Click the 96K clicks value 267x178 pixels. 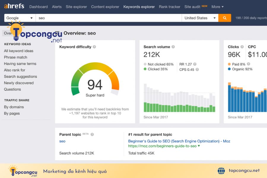click(x=234, y=55)
